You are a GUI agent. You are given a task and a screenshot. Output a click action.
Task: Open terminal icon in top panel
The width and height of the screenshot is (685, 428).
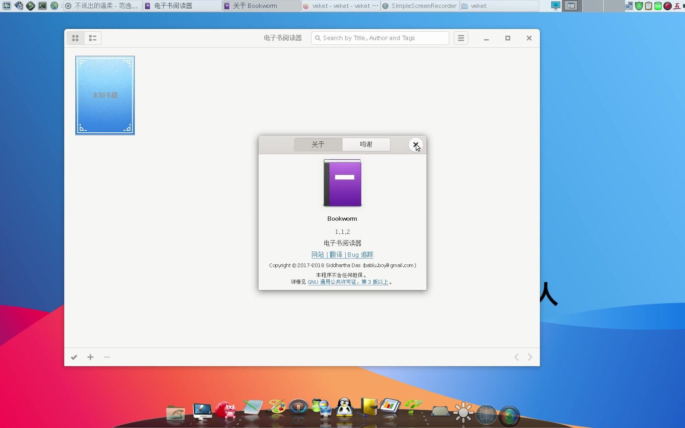point(42,6)
